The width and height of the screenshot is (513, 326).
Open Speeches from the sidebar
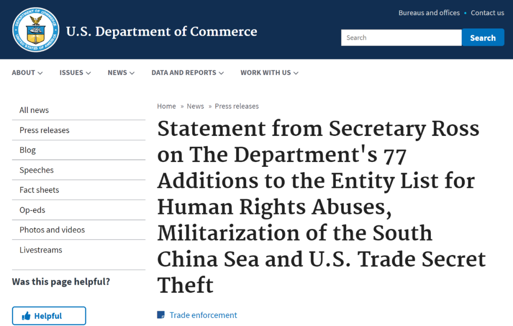click(x=37, y=170)
